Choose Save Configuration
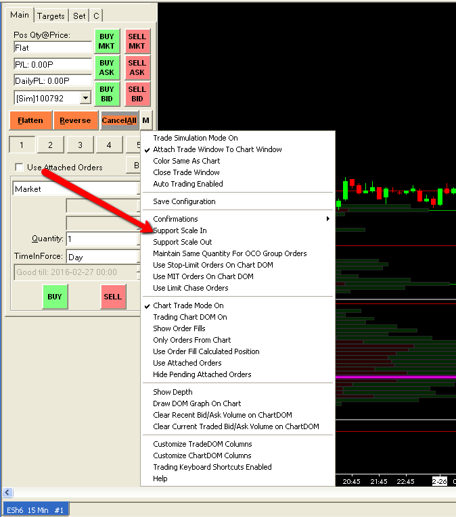 click(x=237, y=201)
